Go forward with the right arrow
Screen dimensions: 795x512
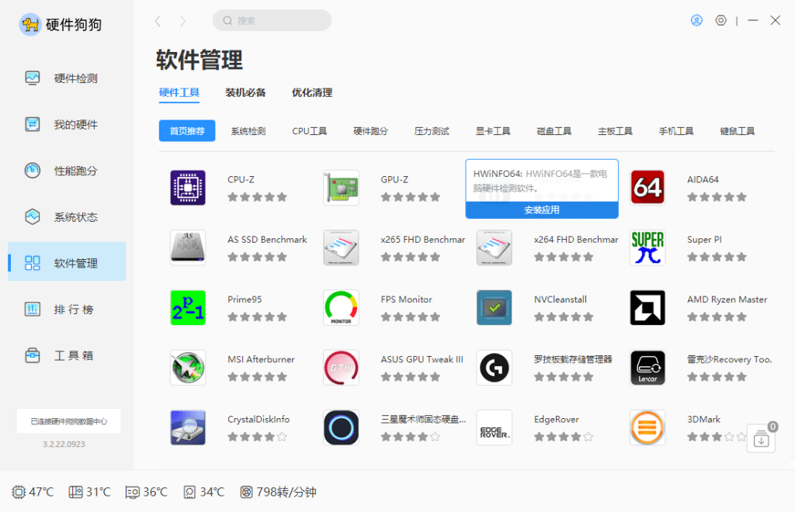click(182, 21)
